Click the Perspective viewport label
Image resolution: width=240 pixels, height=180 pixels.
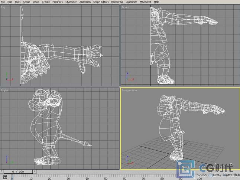click(130, 90)
